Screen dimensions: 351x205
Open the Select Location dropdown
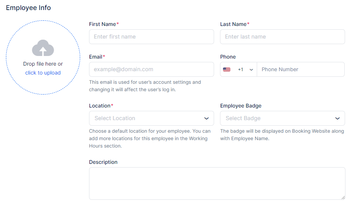[x=147, y=118]
